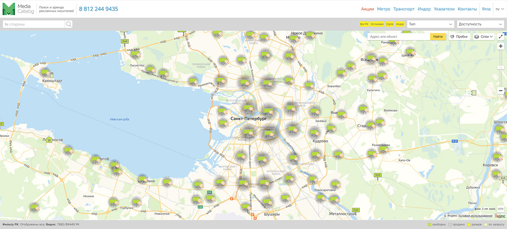Toggle the Индор filter
Screen dimensions: 507x229
point(400,24)
